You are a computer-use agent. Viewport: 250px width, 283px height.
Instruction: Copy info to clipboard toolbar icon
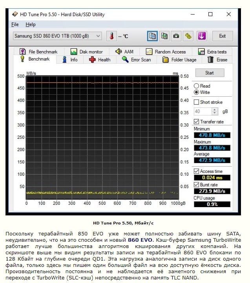click(152, 36)
